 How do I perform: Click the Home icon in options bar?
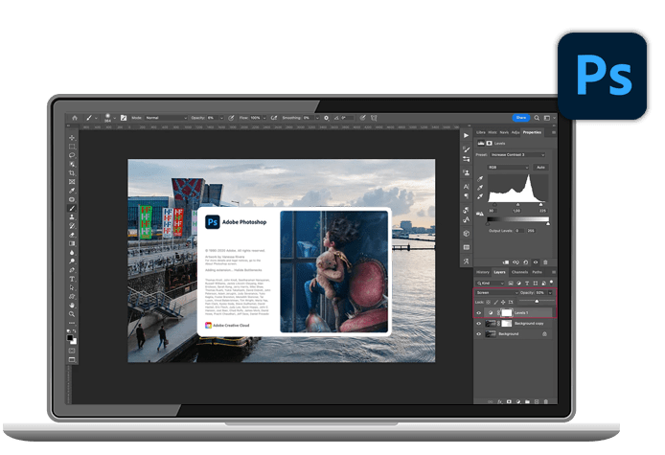[x=75, y=118]
